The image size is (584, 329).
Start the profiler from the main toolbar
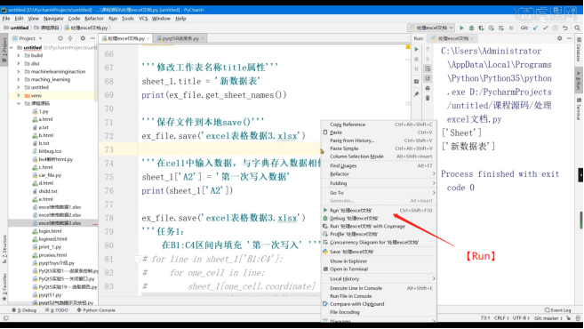pos(492,28)
